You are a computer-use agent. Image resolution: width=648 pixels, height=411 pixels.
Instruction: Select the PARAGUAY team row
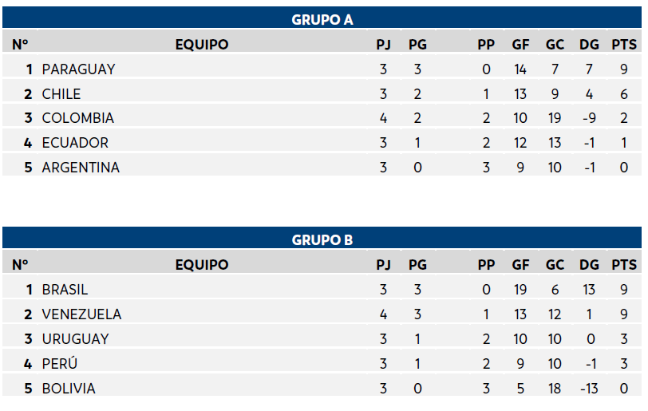point(322,69)
